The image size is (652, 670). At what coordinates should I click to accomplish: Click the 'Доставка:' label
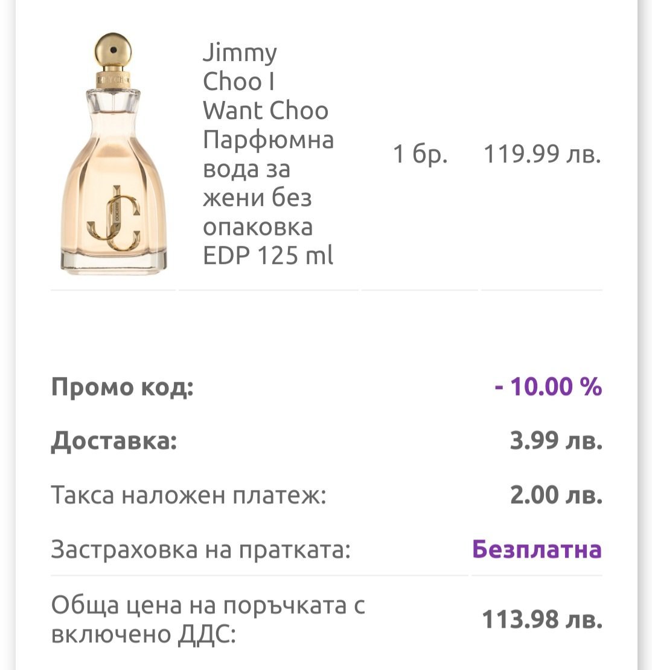tap(114, 442)
